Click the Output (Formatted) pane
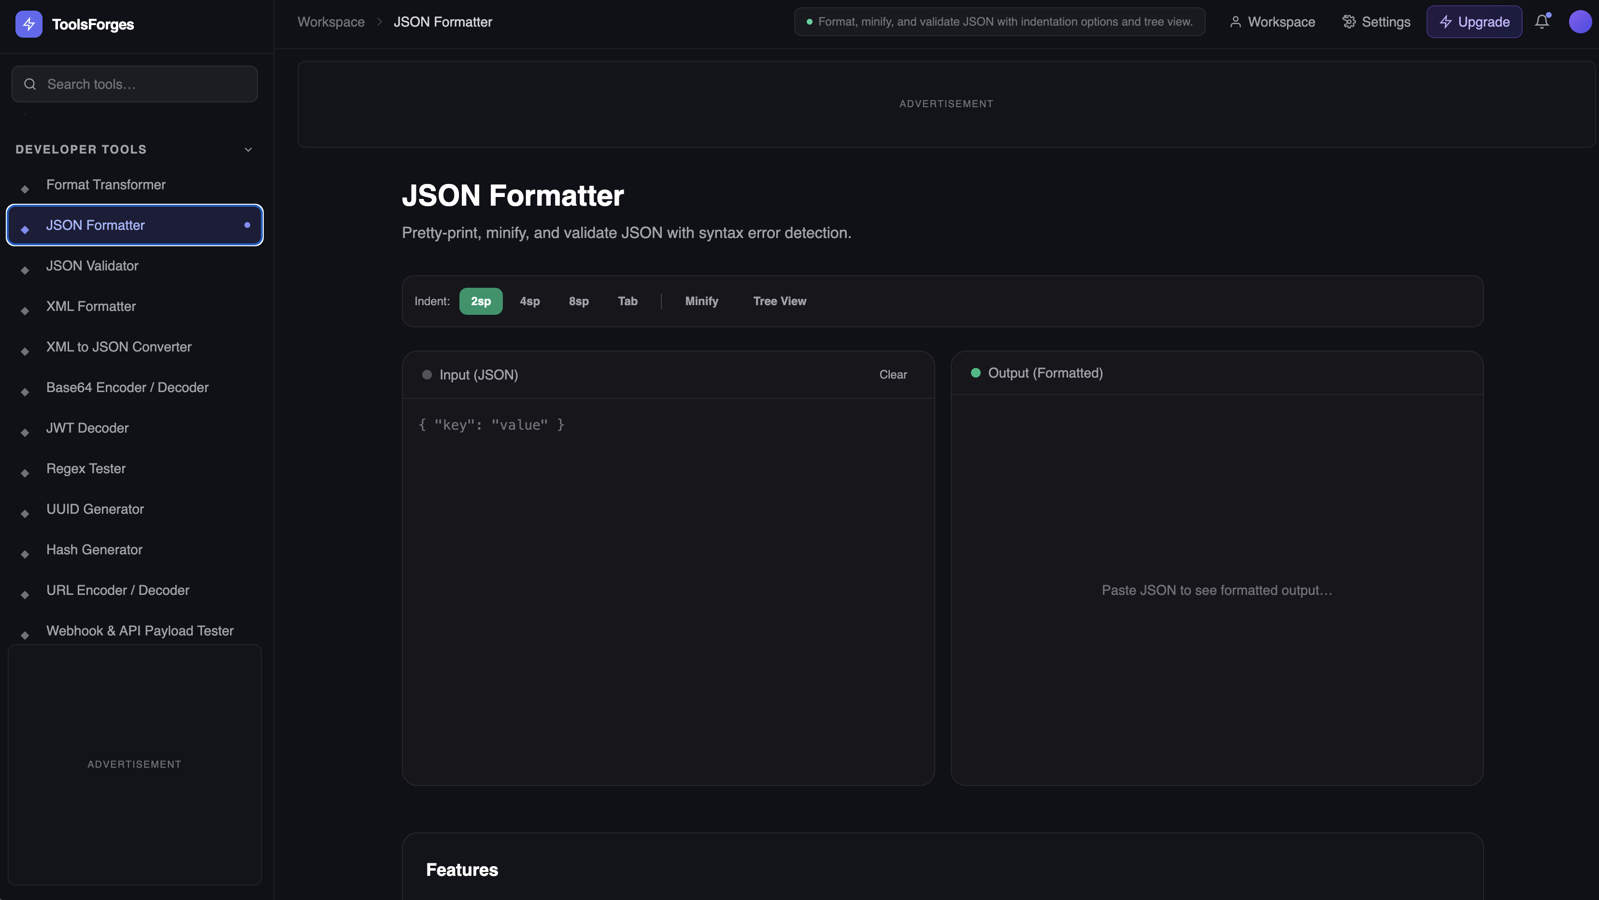Viewport: 1599px width, 900px height. coord(1216,590)
